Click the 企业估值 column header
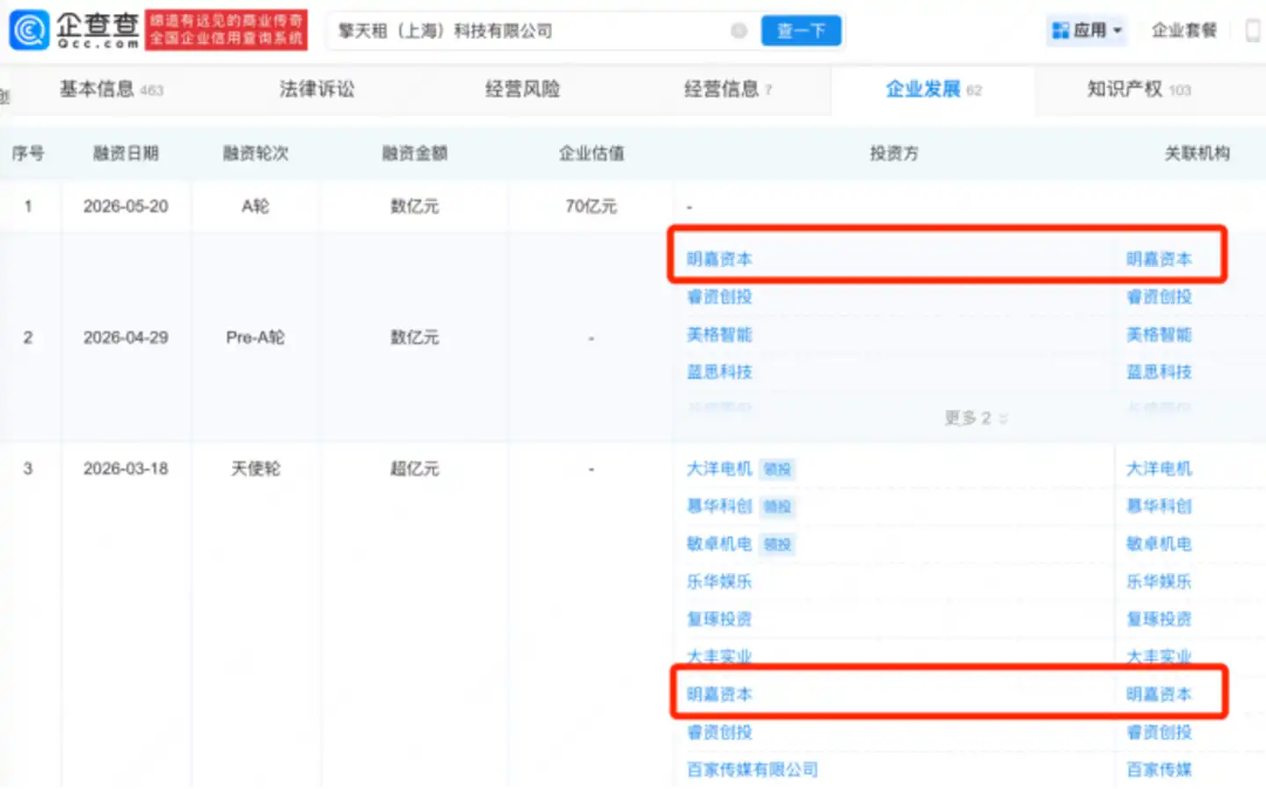 coord(591,153)
